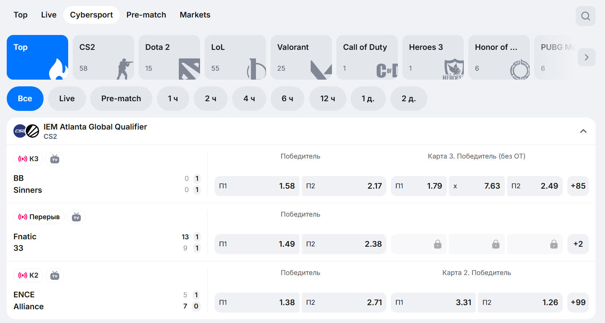This screenshot has height=323, width=605.
Task: Open the Fnatic team match row
Action: [25, 237]
